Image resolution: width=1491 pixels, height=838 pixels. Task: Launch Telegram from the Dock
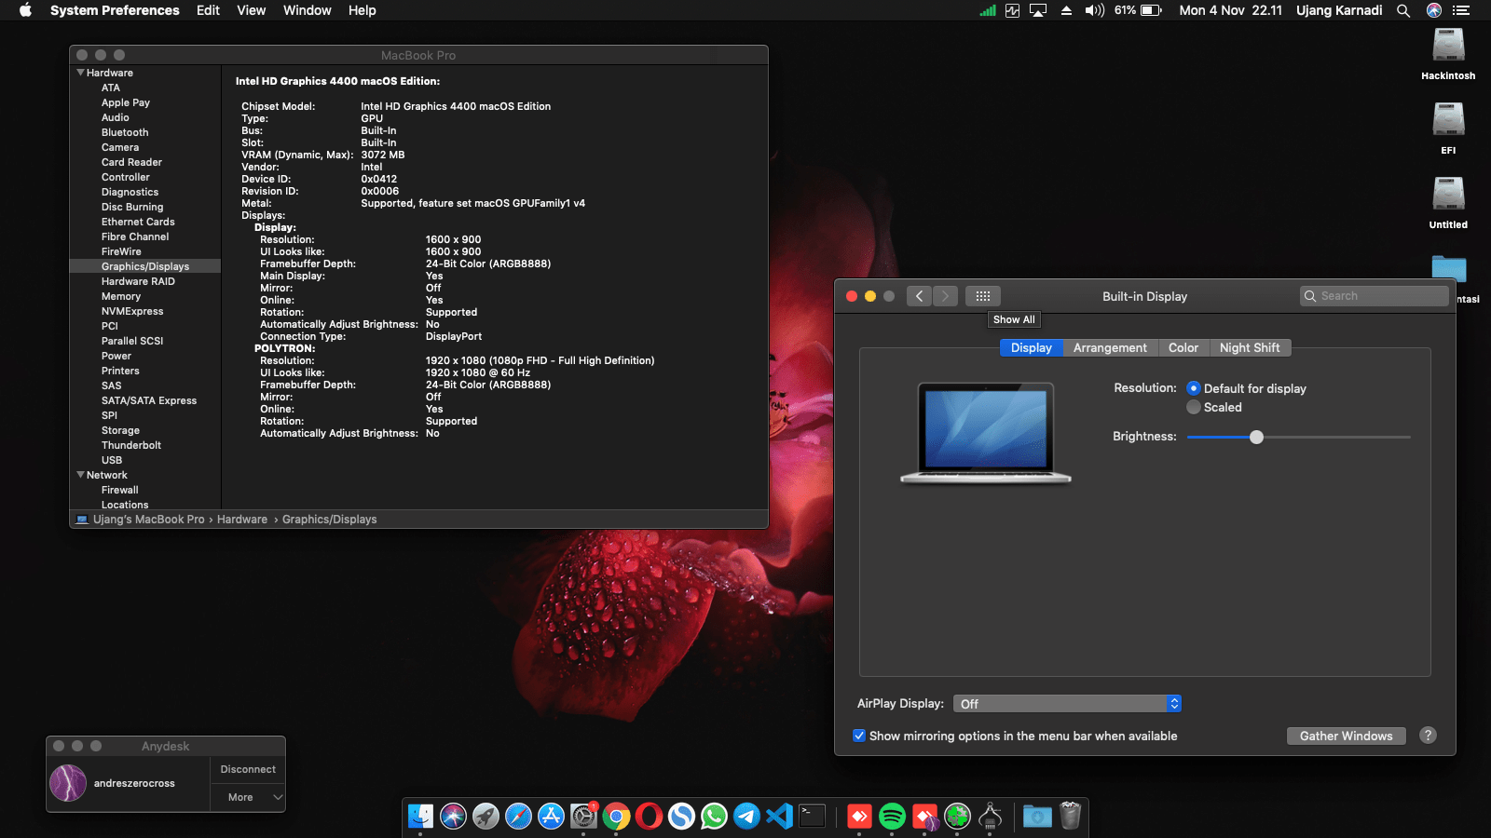click(x=747, y=817)
